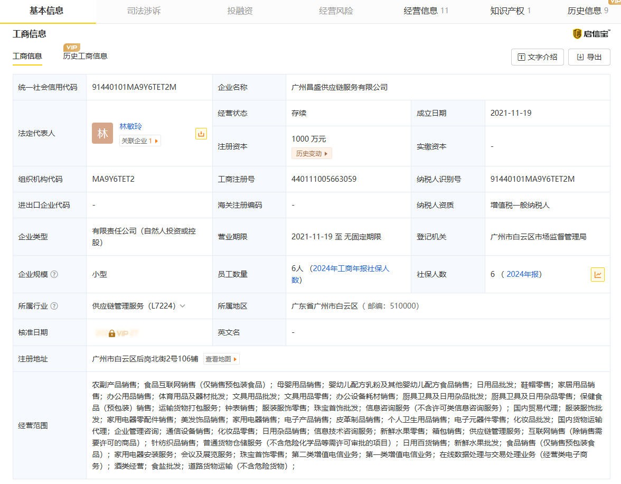
Task: Expand the 供应链管理服务 industry chevron
Action: tap(183, 306)
